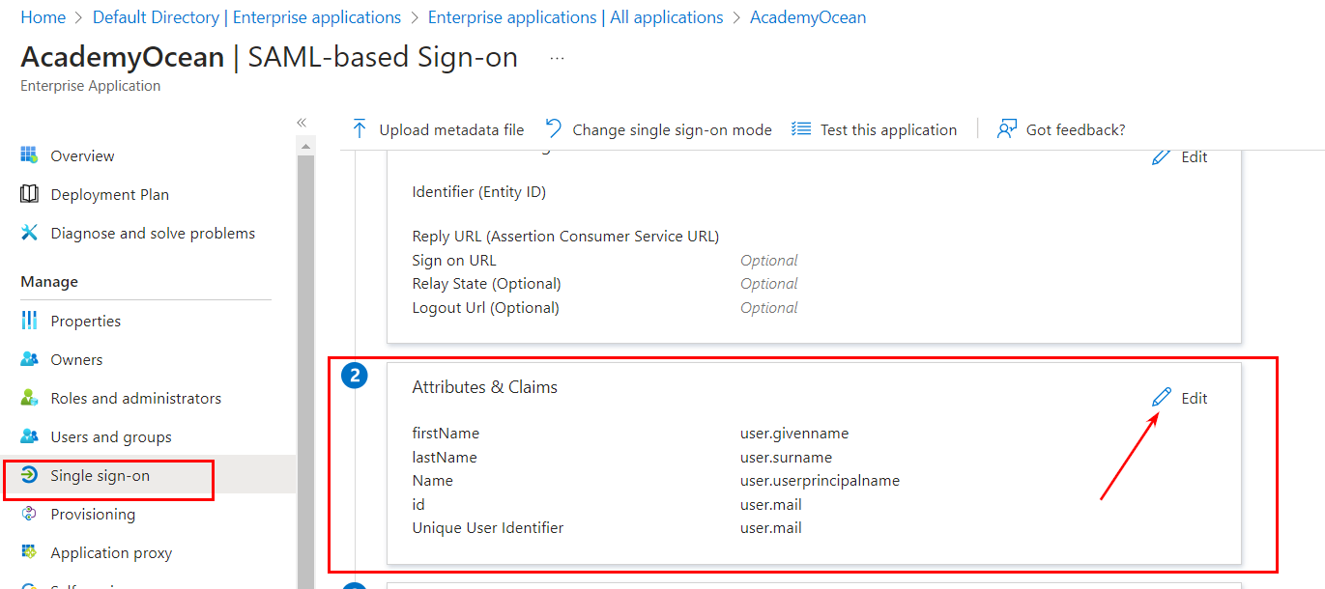This screenshot has height=589, width=1325.
Task: Click the firstName claim name
Action: [446, 434]
